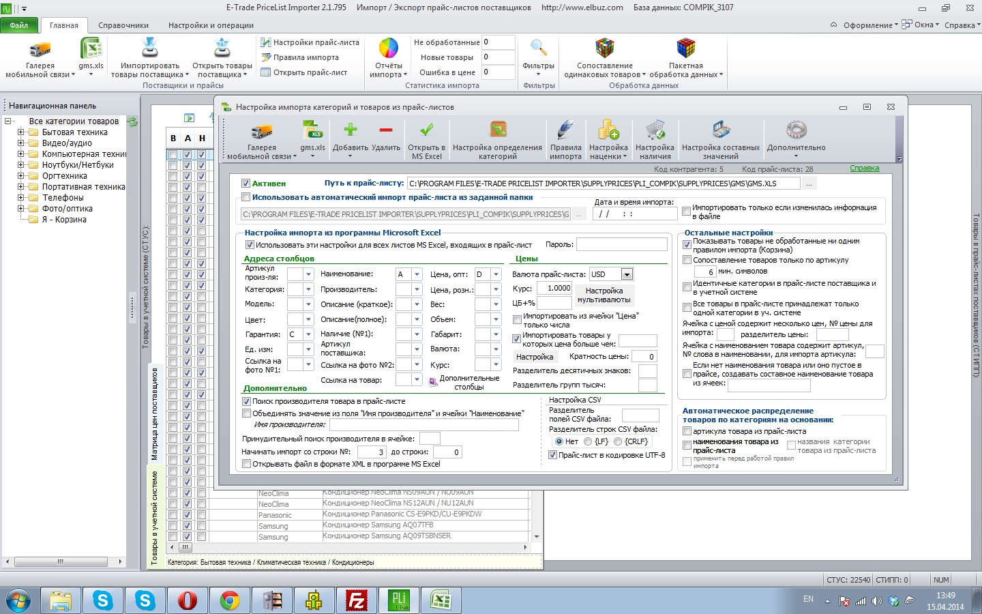Click the Windows Start button
Image resolution: width=982 pixels, height=614 pixels.
pyautogui.click(x=18, y=600)
